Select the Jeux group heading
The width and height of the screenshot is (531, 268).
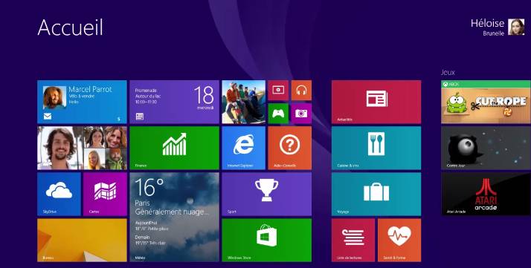(448, 72)
